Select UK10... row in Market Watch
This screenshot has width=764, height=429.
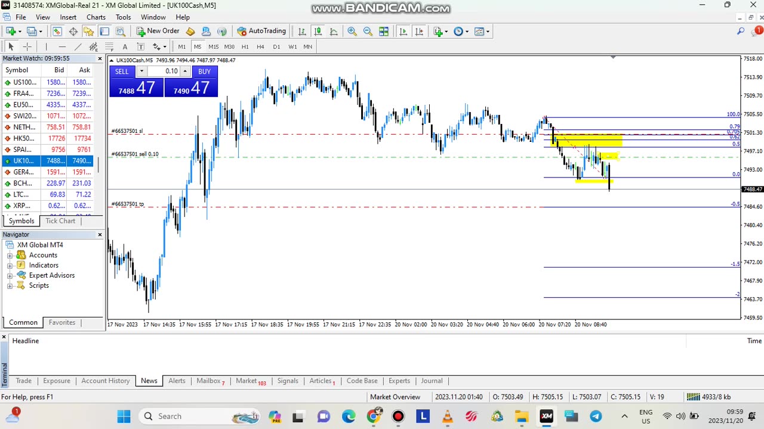click(47, 161)
